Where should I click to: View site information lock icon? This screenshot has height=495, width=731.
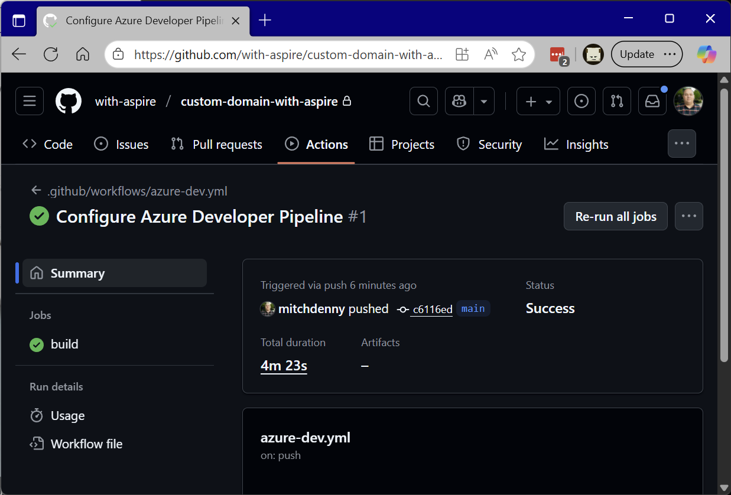(118, 54)
